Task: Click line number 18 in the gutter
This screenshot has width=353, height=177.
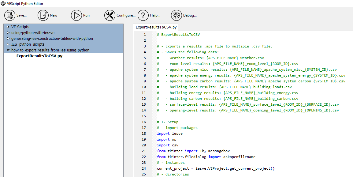Action: pos(143,133)
